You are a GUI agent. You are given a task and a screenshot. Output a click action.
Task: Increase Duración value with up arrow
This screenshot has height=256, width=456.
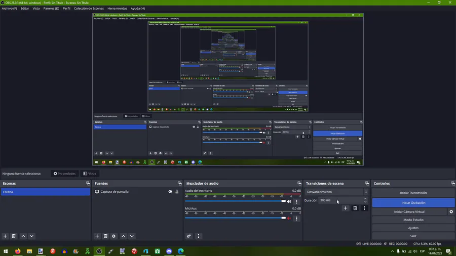(x=365, y=199)
